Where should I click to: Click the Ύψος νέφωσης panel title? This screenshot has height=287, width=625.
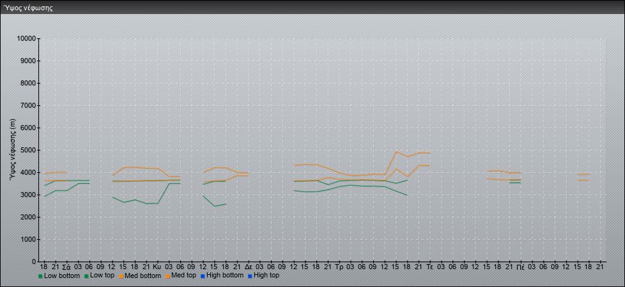pos(28,8)
